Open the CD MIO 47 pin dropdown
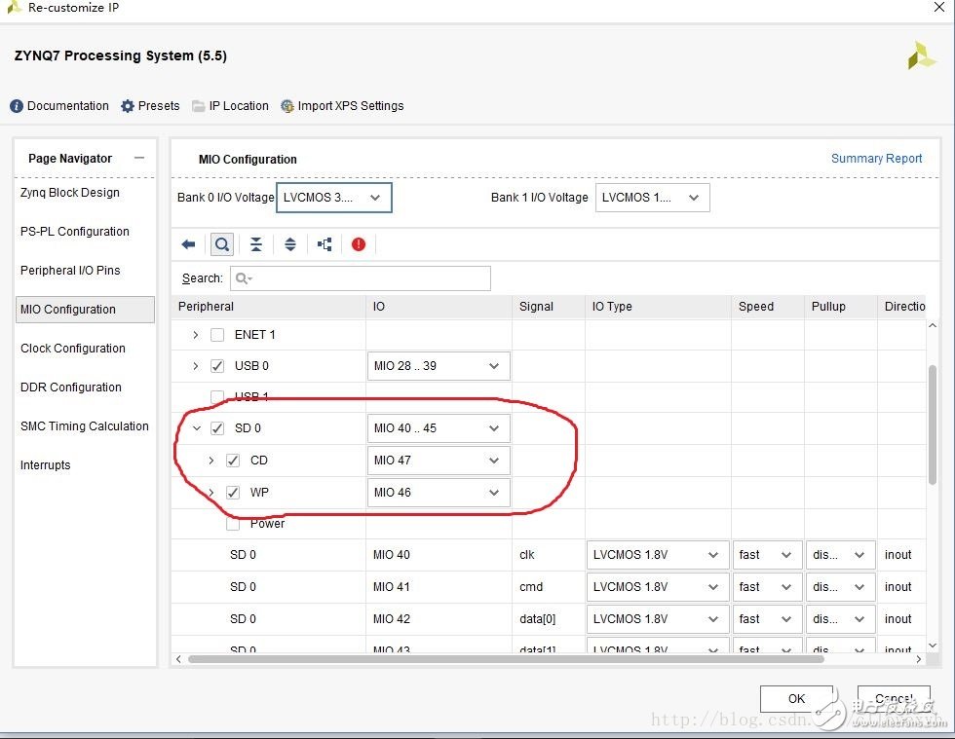Viewport: 955px width, 739px height. [438, 461]
